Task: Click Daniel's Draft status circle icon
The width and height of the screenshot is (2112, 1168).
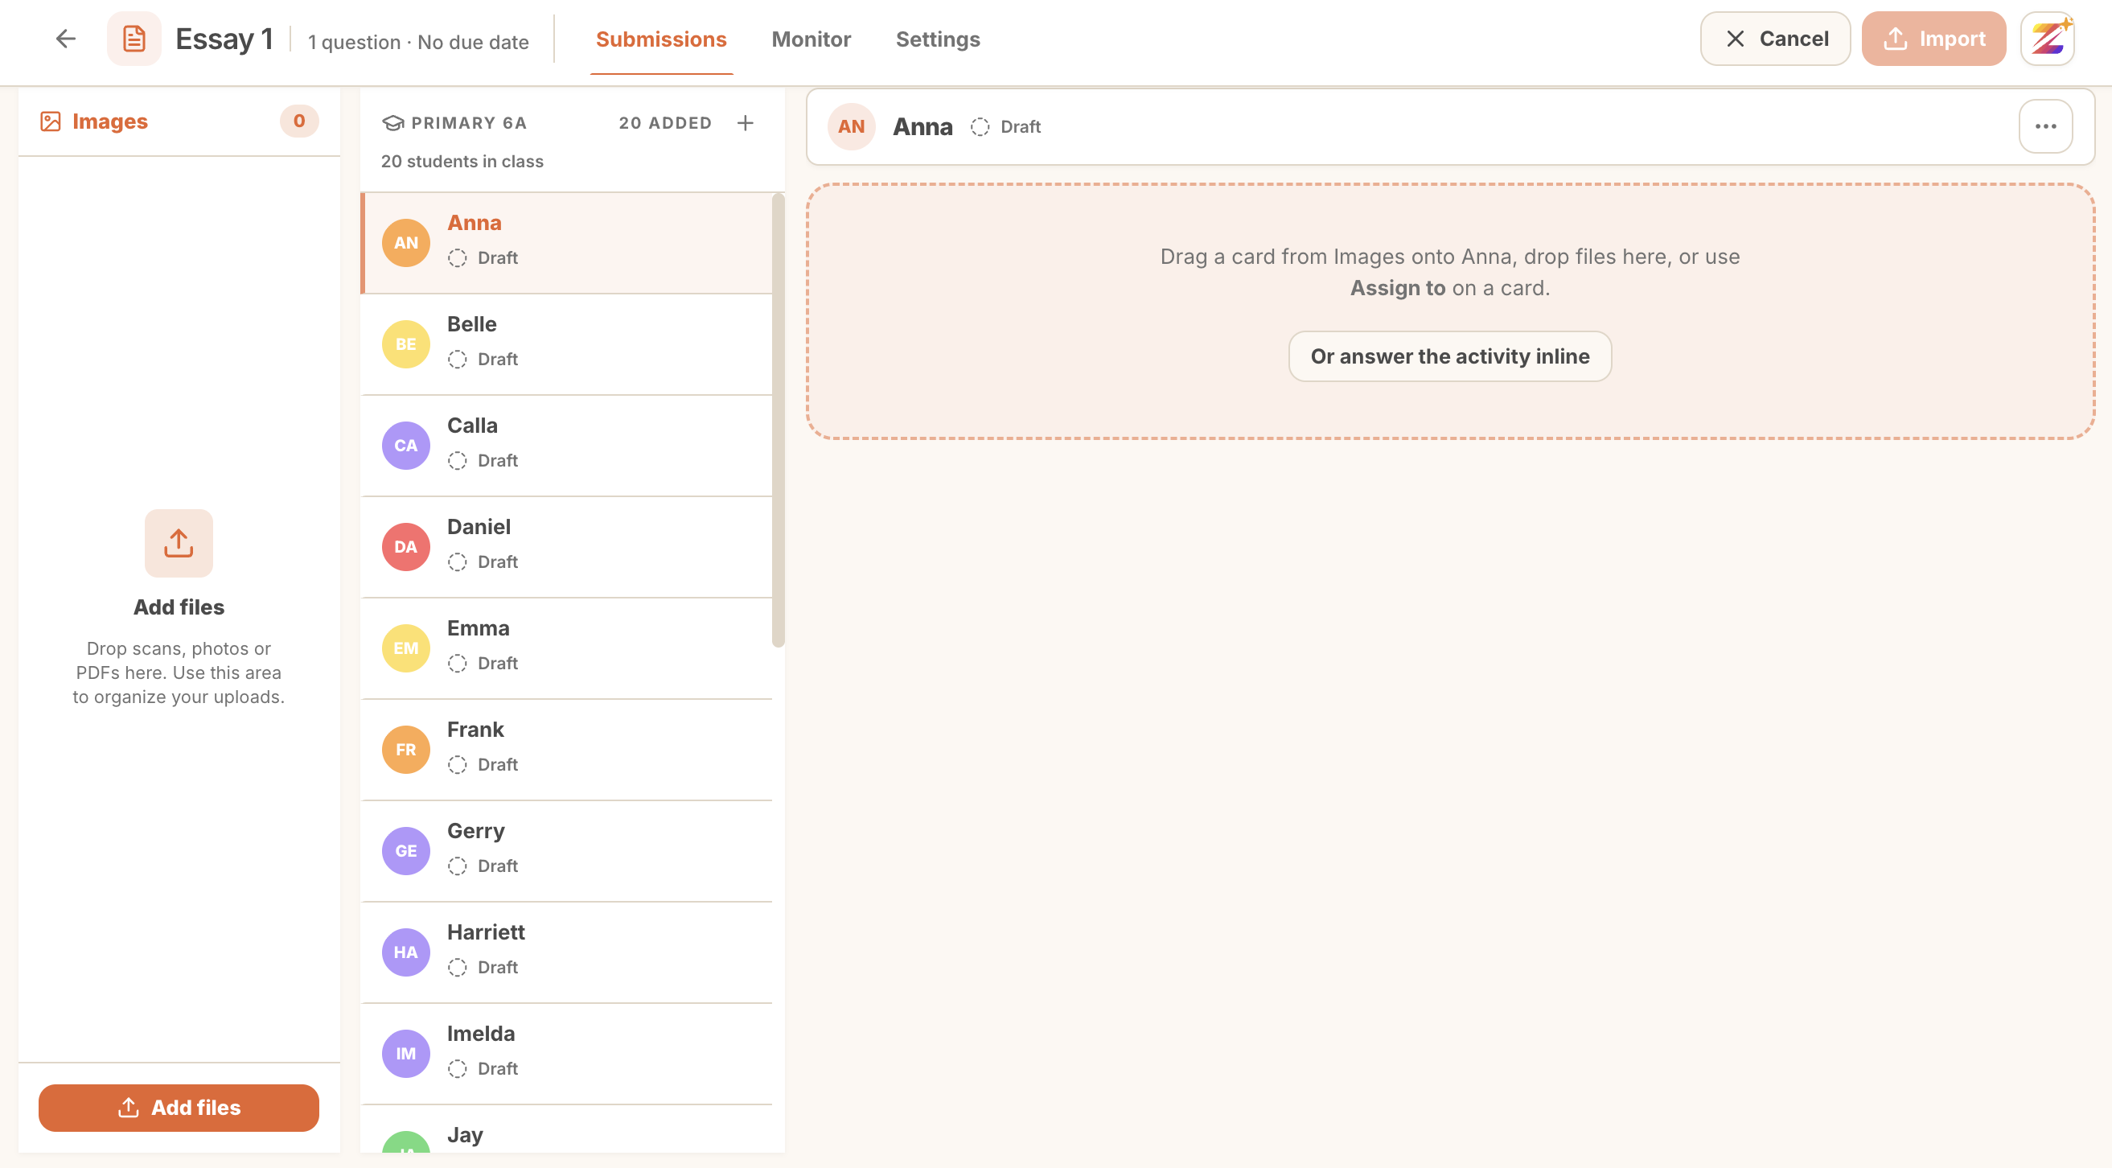Action: pos(458,561)
